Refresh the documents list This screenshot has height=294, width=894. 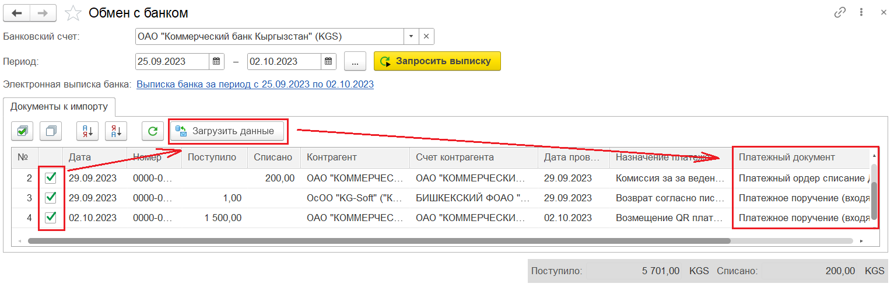[153, 131]
